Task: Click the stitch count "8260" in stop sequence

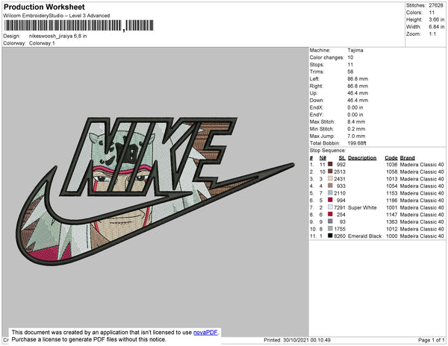Action: 340,236
